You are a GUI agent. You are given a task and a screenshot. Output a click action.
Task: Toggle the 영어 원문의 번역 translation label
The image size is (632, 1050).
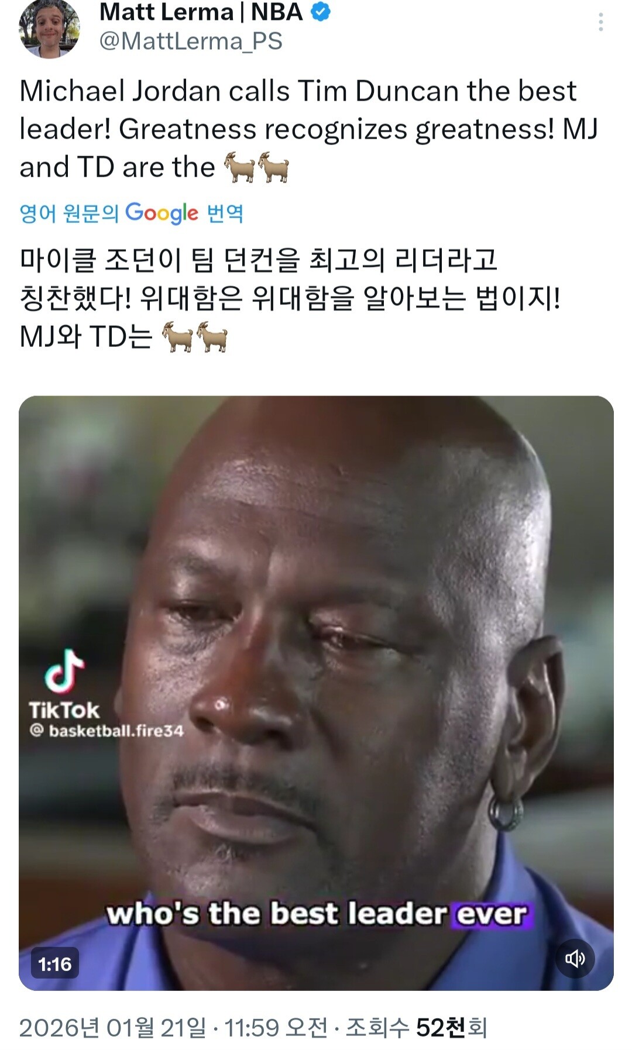click(x=131, y=214)
